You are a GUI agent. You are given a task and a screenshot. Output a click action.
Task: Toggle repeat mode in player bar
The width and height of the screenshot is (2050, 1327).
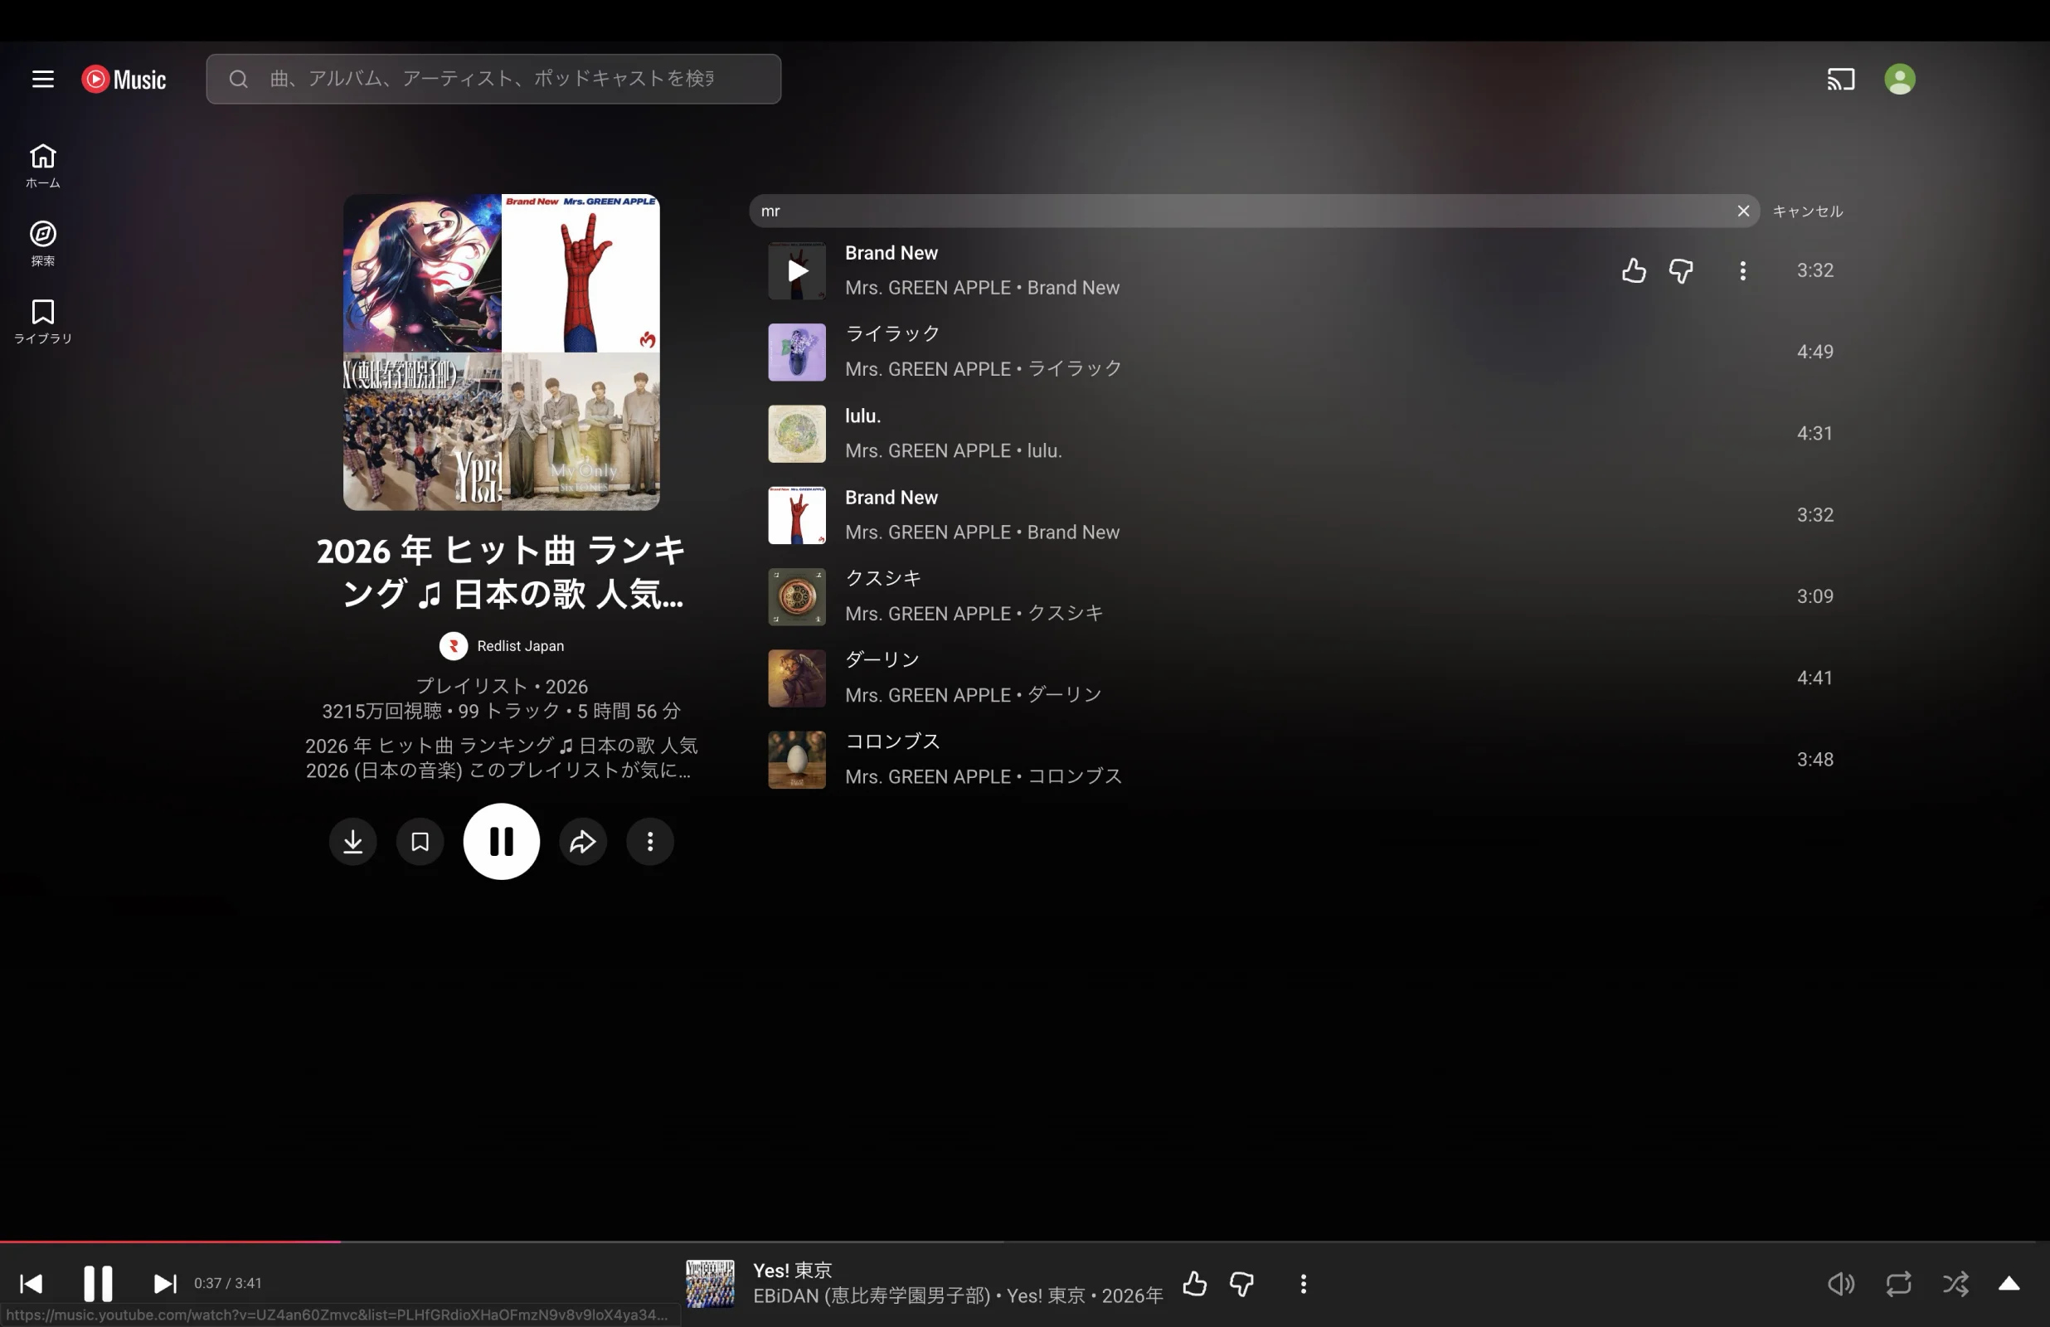pyautogui.click(x=1898, y=1284)
